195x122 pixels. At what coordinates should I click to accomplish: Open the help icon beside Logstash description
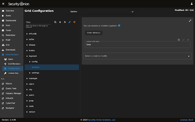coord(119,26)
